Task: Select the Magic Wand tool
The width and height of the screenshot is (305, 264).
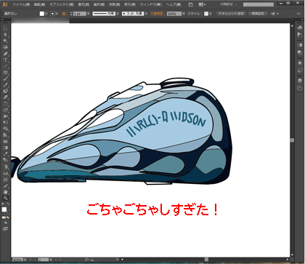Action: 5,41
